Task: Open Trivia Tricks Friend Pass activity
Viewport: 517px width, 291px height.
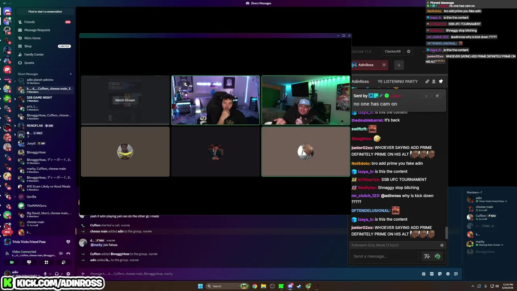Action: coord(29,242)
